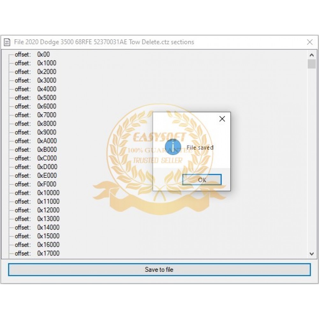319x319 pixels.
Task: Click the window title Tow Delete.ctz sections
Action: click(161, 42)
